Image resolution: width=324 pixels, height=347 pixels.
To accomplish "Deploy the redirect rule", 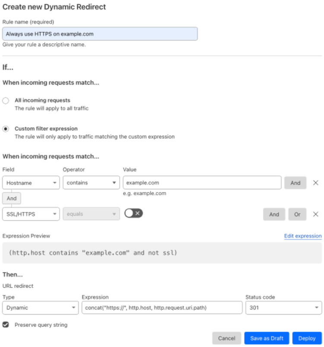I will (x=307, y=338).
